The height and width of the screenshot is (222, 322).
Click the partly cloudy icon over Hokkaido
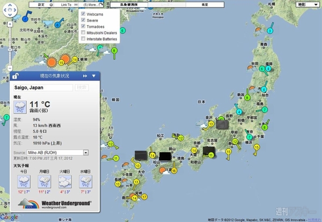click(259, 31)
